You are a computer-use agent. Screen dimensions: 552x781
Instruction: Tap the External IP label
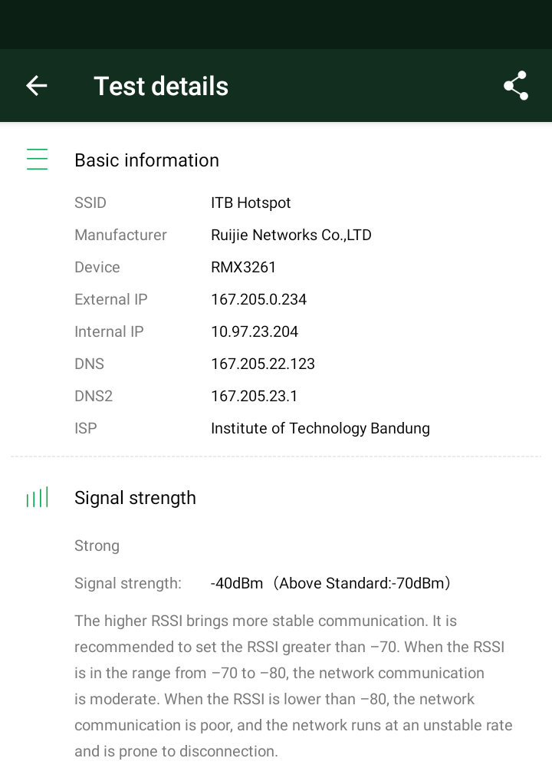110,300
